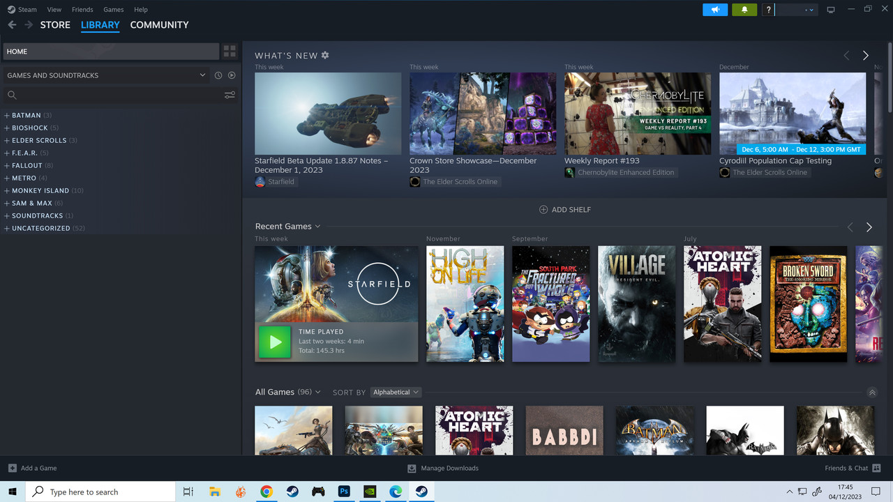Click the forward navigation arrow
Screen dimensions: 893x502
29,25
